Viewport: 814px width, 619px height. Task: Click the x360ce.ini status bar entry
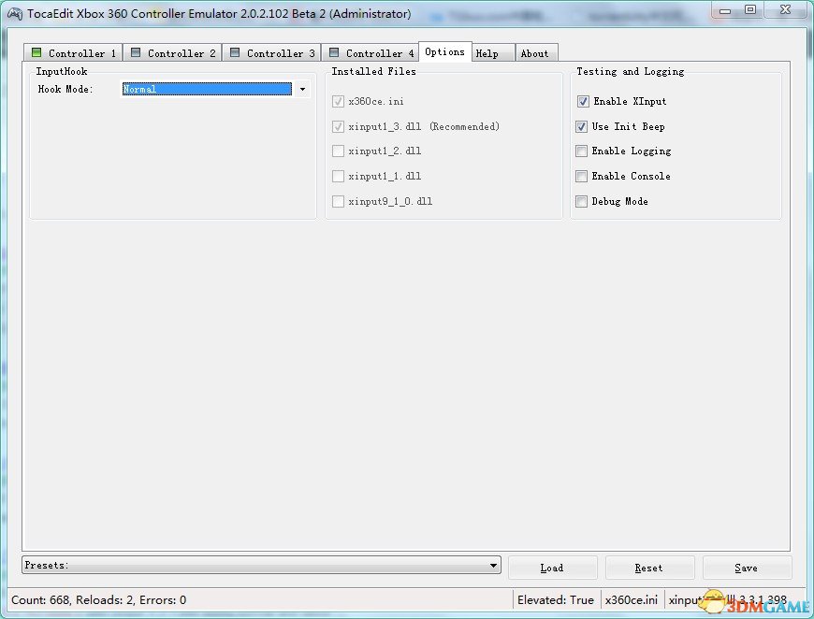coord(632,600)
